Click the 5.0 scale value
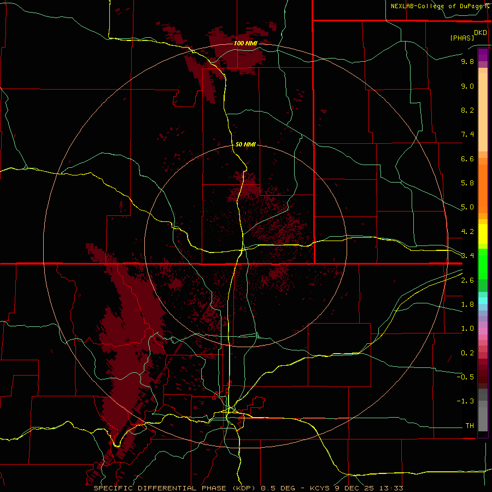This screenshot has height=492, width=492. tap(467, 207)
